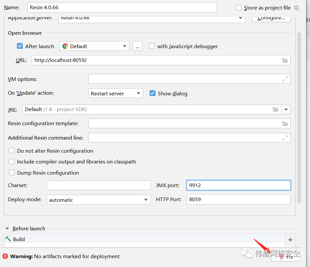The width and height of the screenshot is (310, 267).
Task: Click the JRE Default field
Action: click(x=152, y=109)
